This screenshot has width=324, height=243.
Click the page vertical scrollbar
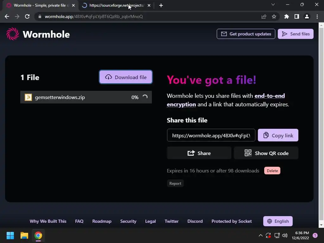(321, 125)
